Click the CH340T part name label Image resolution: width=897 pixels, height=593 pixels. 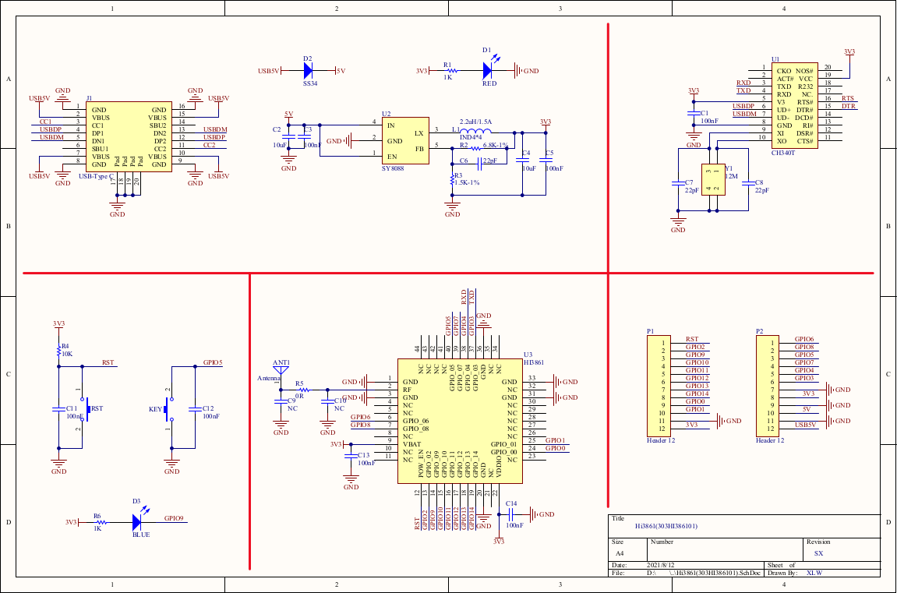[783, 153]
